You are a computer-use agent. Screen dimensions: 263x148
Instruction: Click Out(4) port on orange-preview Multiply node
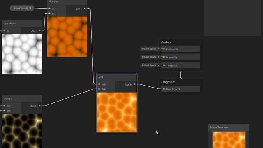(x=85, y=9)
